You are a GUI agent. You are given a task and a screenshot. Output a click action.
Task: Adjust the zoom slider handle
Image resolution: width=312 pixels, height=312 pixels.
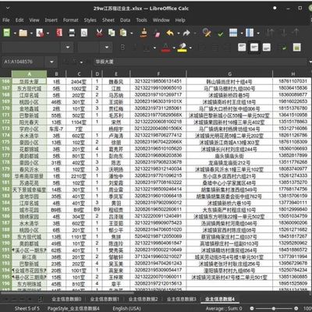tap(274, 308)
